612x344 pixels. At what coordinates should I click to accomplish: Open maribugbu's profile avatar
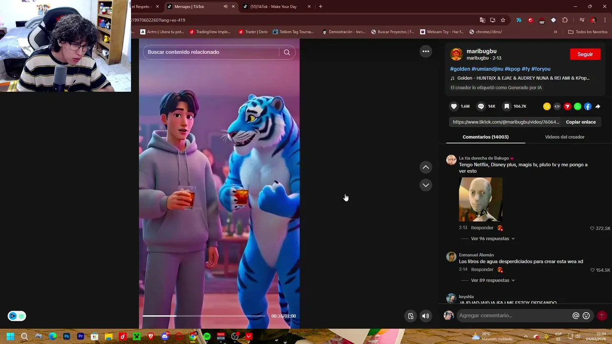pyautogui.click(x=457, y=54)
